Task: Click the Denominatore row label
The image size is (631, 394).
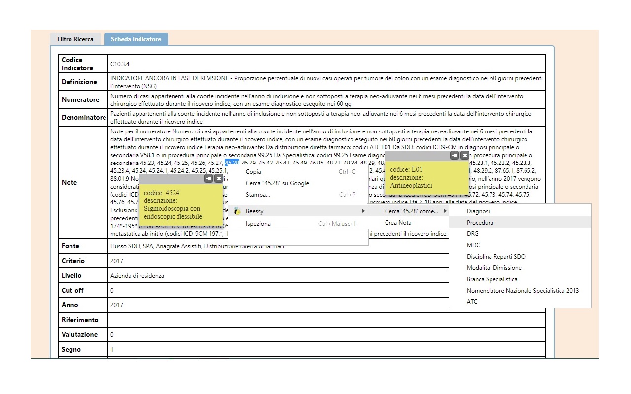Action: click(84, 118)
